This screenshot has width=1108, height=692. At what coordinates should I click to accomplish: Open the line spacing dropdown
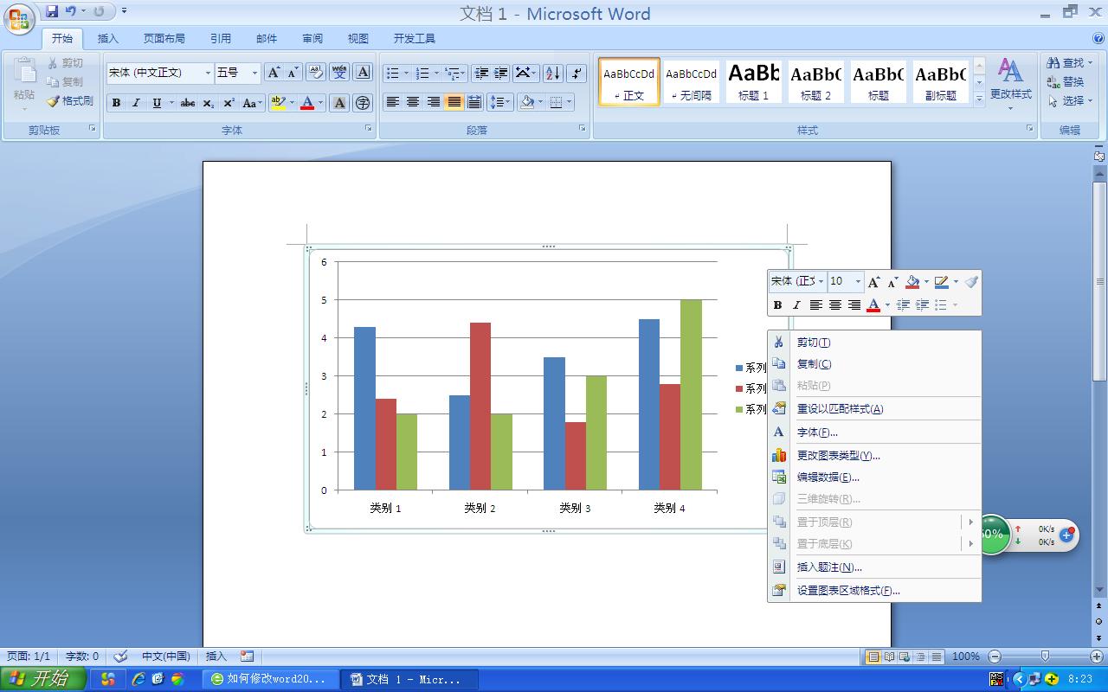(x=500, y=102)
